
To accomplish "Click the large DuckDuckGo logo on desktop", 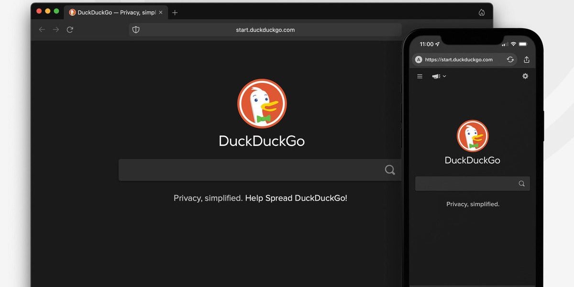I will tap(262, 104).
